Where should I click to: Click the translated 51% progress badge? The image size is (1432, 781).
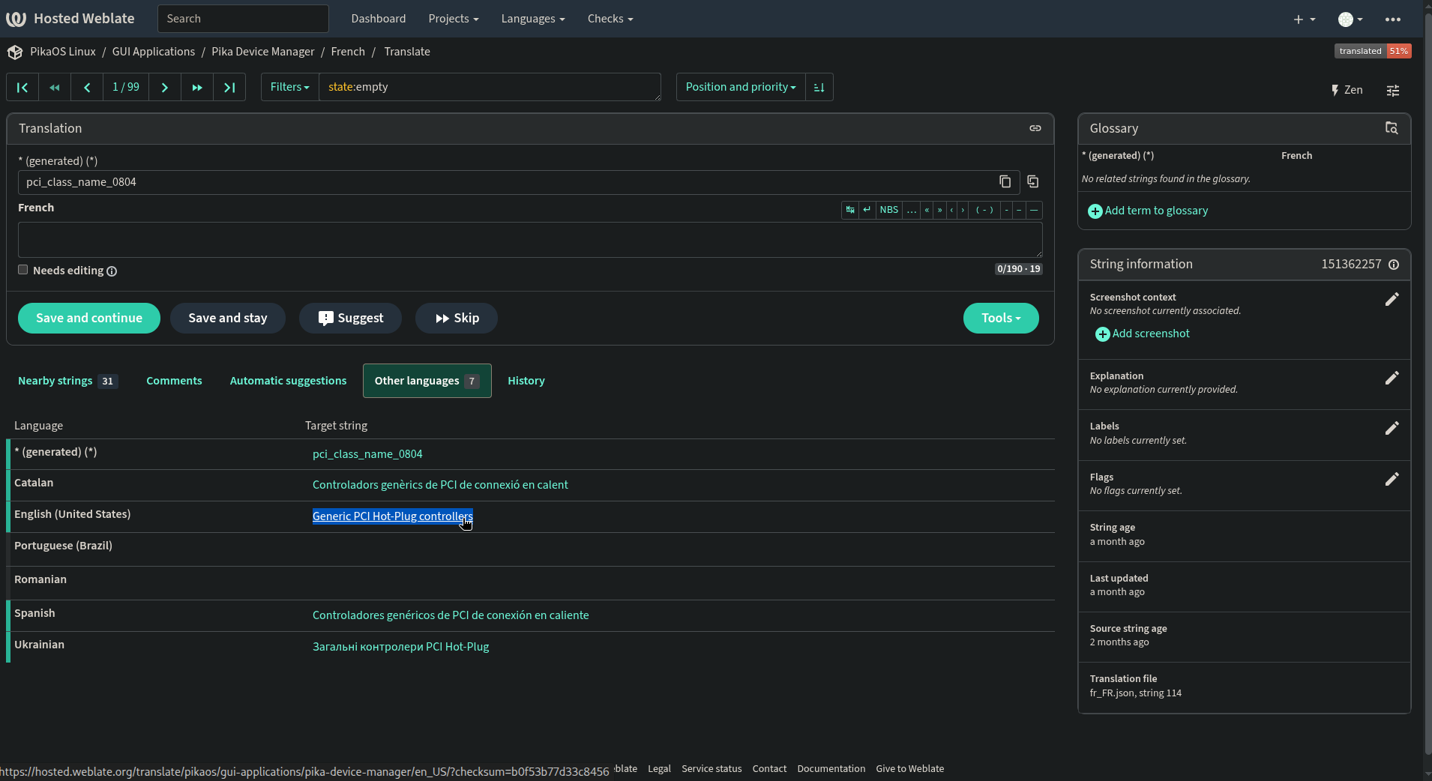coord(1373,51)
